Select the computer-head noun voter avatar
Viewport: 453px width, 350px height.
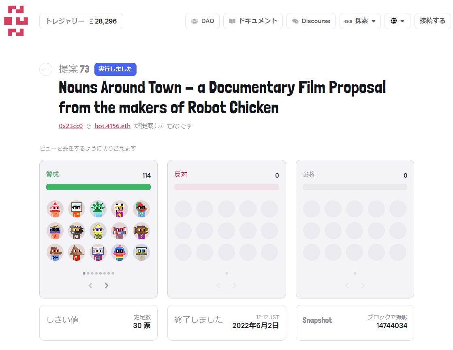[x=77, y=209]
